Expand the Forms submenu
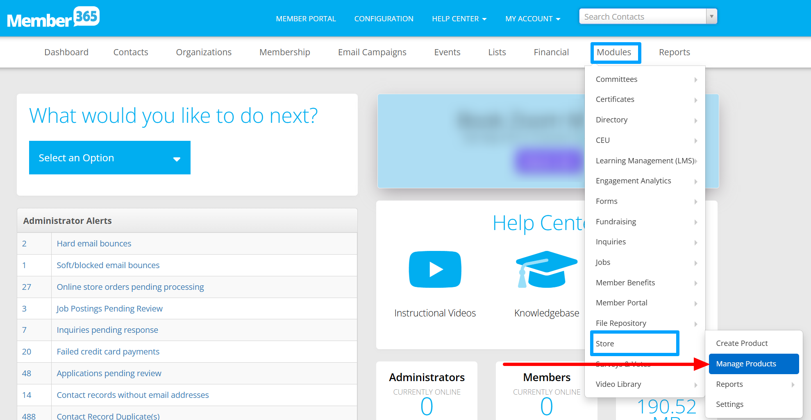811x420 pixels. (645, 201)
